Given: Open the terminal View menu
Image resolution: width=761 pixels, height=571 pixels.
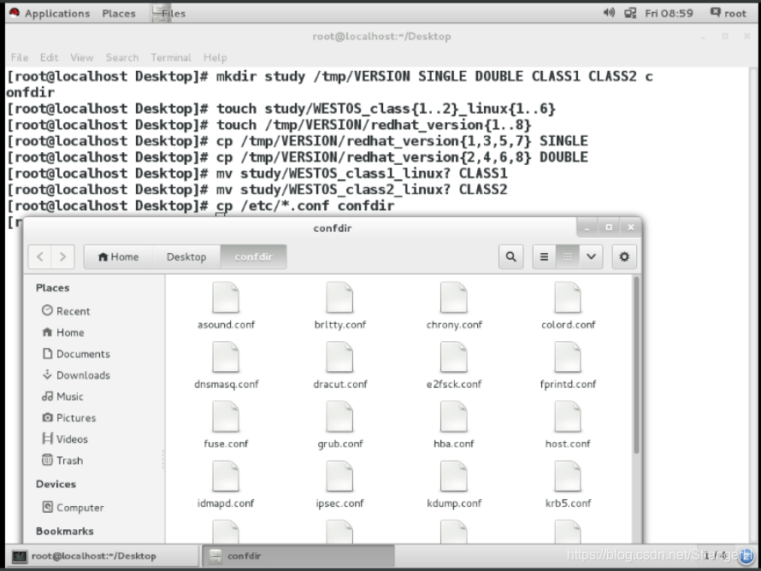Looking at the screenshot, I should click(81, 58).
